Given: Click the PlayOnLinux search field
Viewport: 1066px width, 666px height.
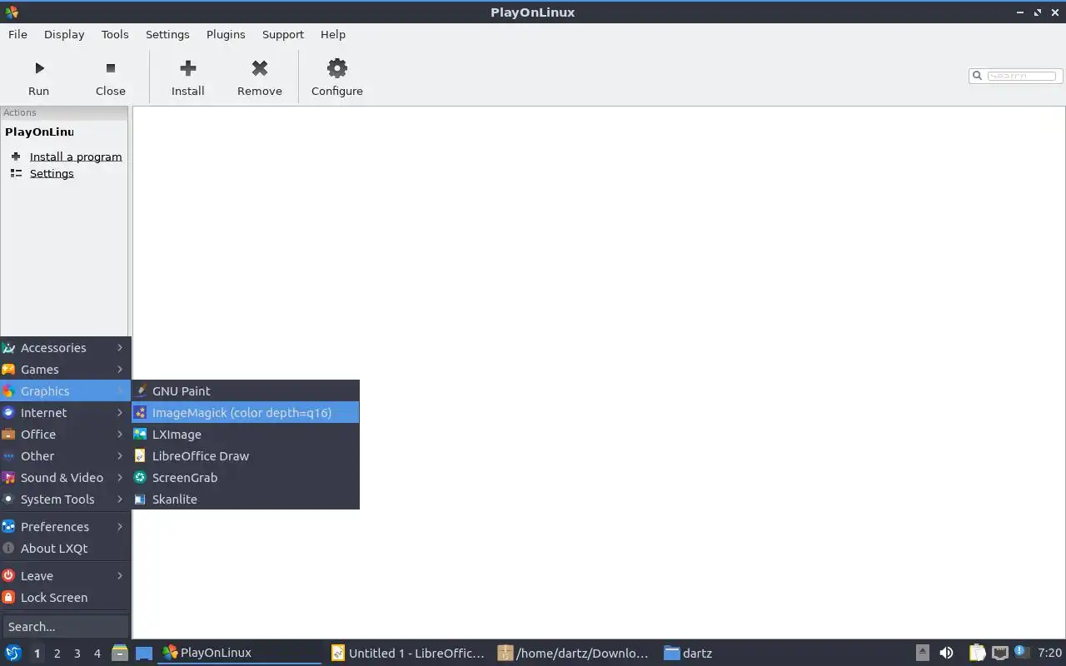Looking at the screenshot, I should pos(1022,76).
